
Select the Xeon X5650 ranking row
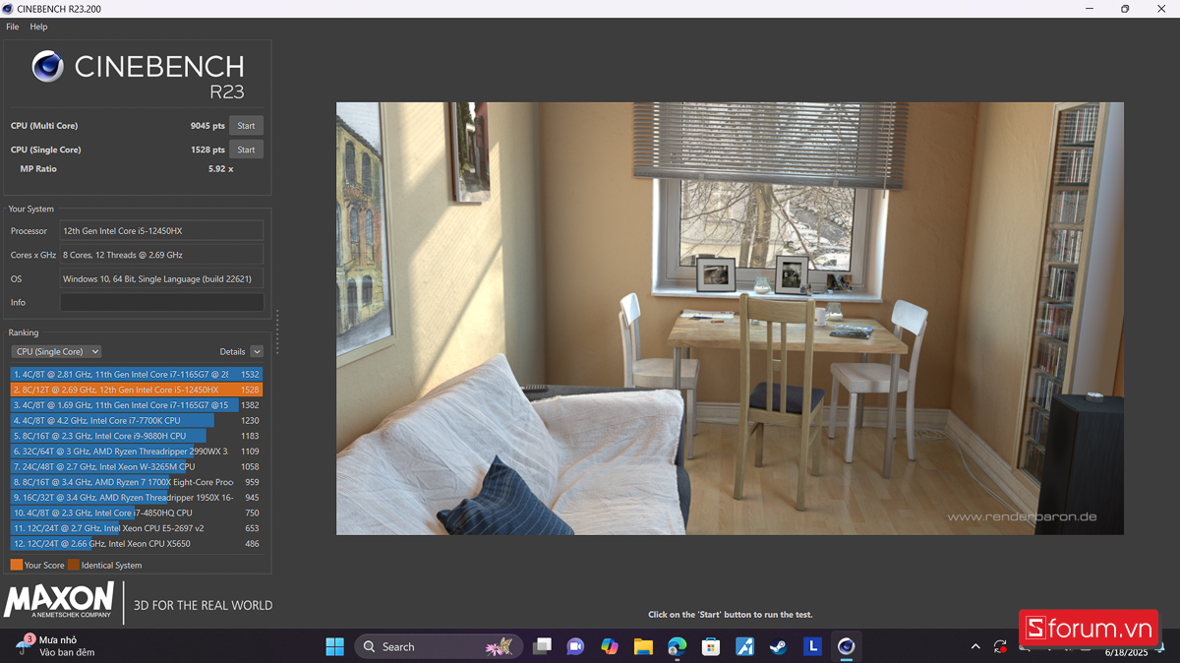click(x=137, y=543)
